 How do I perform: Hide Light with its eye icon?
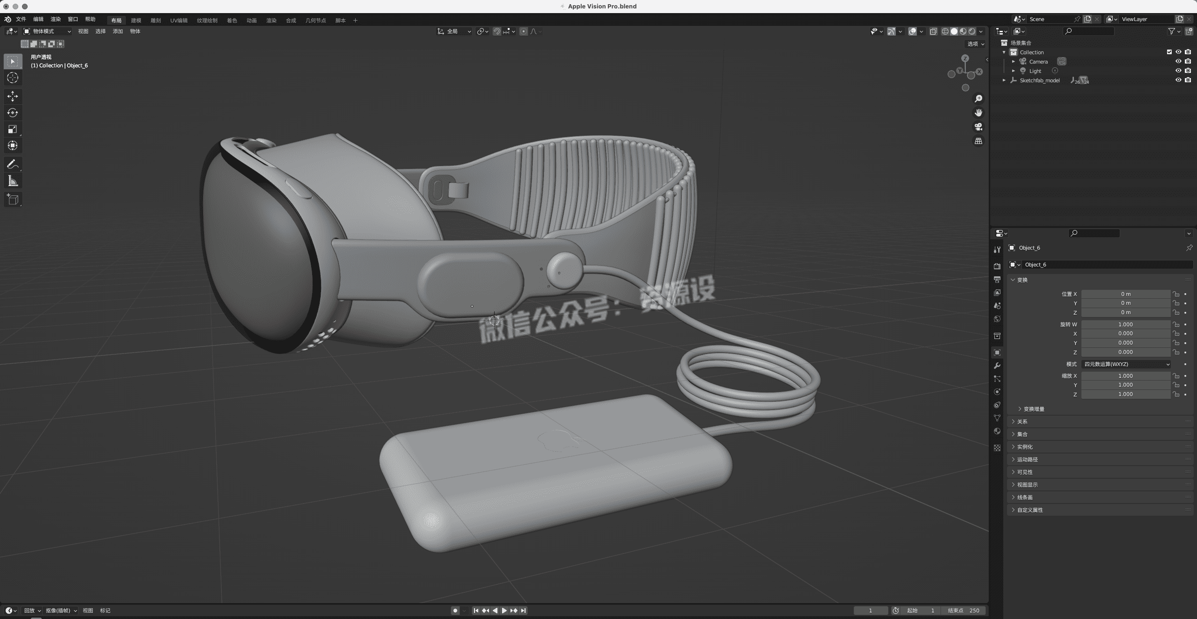click(1178, 71)
